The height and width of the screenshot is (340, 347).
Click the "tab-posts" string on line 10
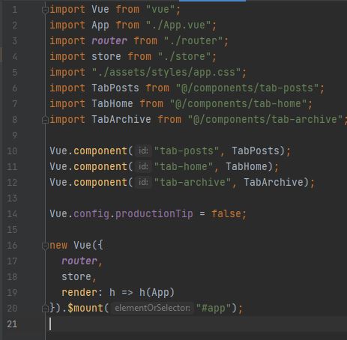point(187,151)
